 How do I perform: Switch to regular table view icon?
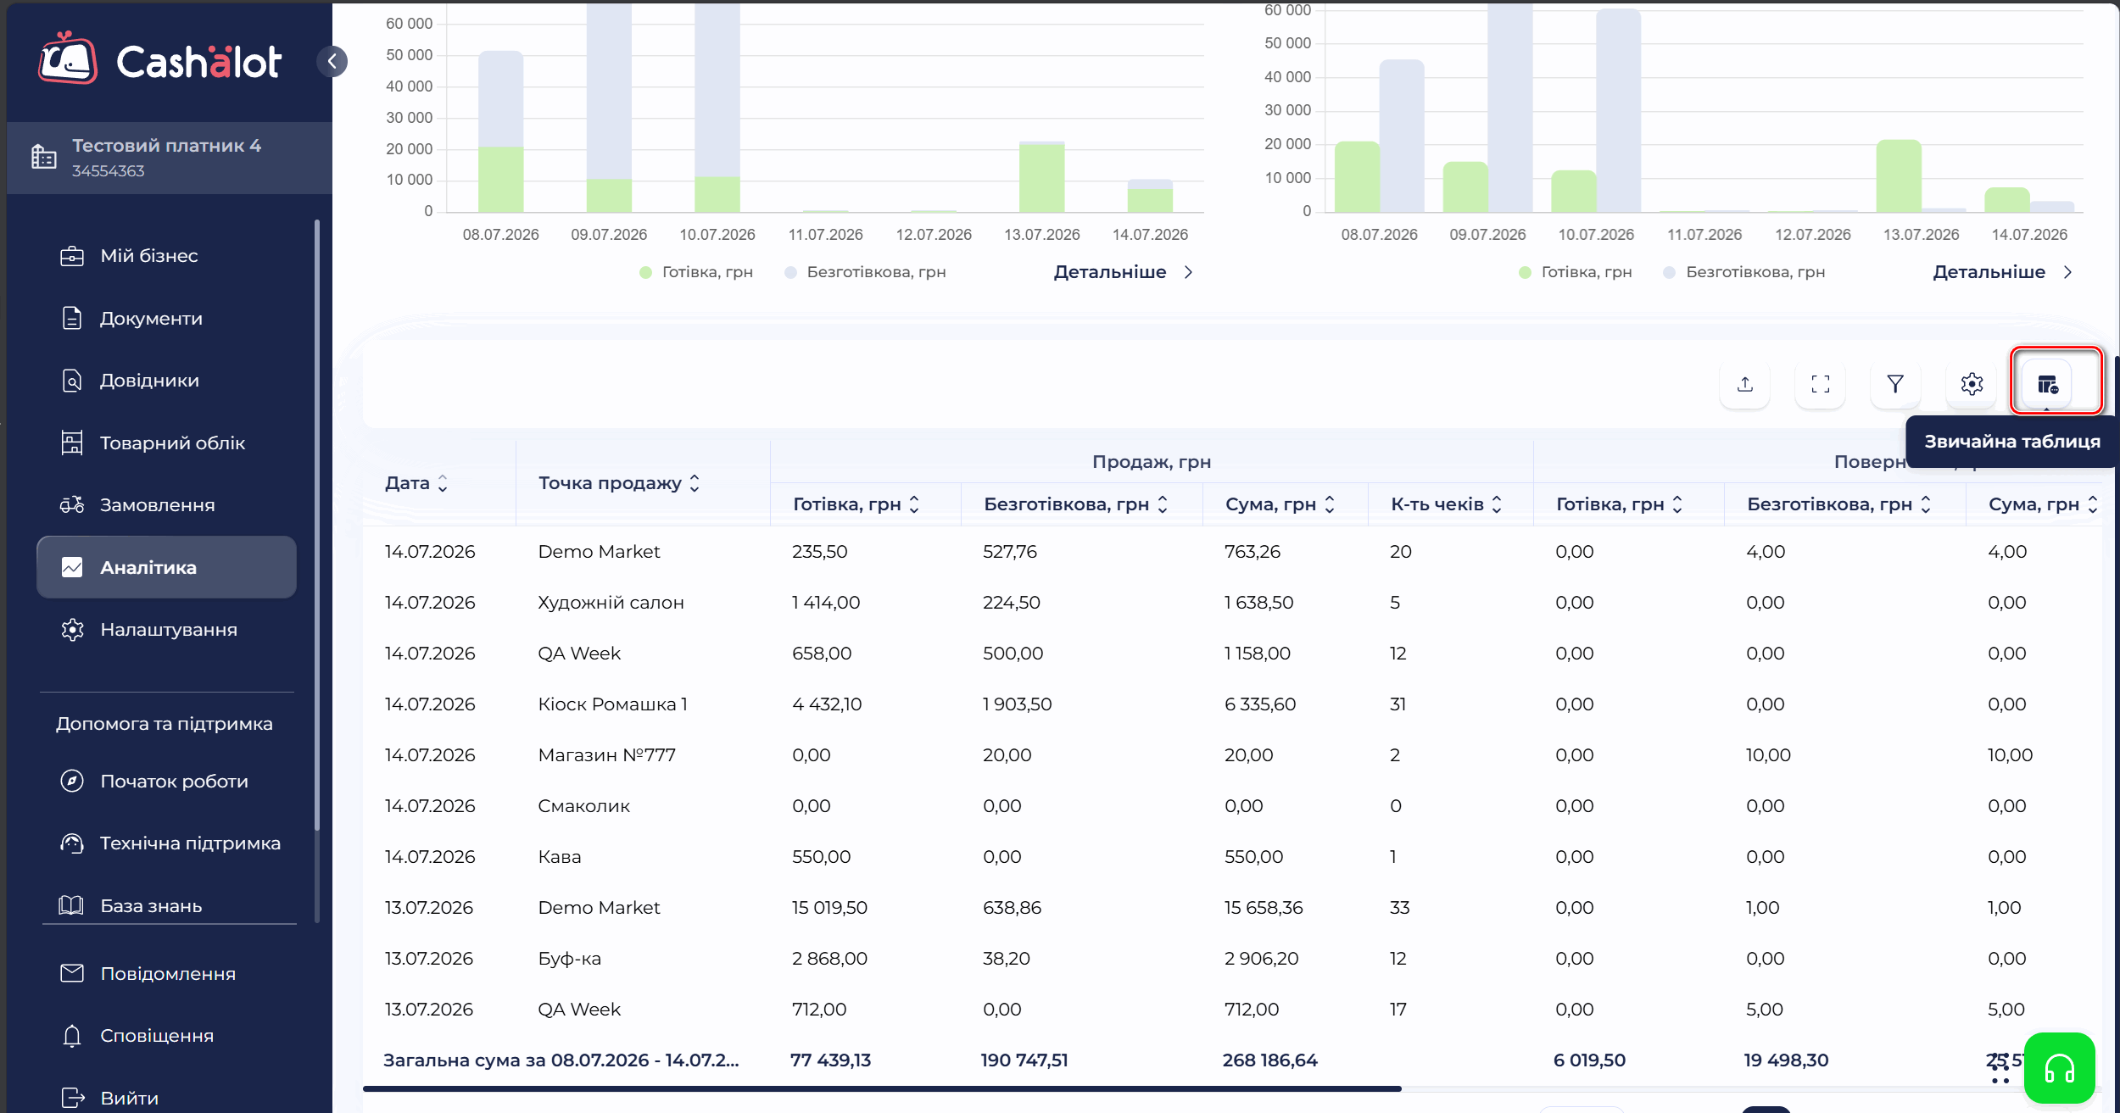pyautogui.click(x=2047, y=384)
